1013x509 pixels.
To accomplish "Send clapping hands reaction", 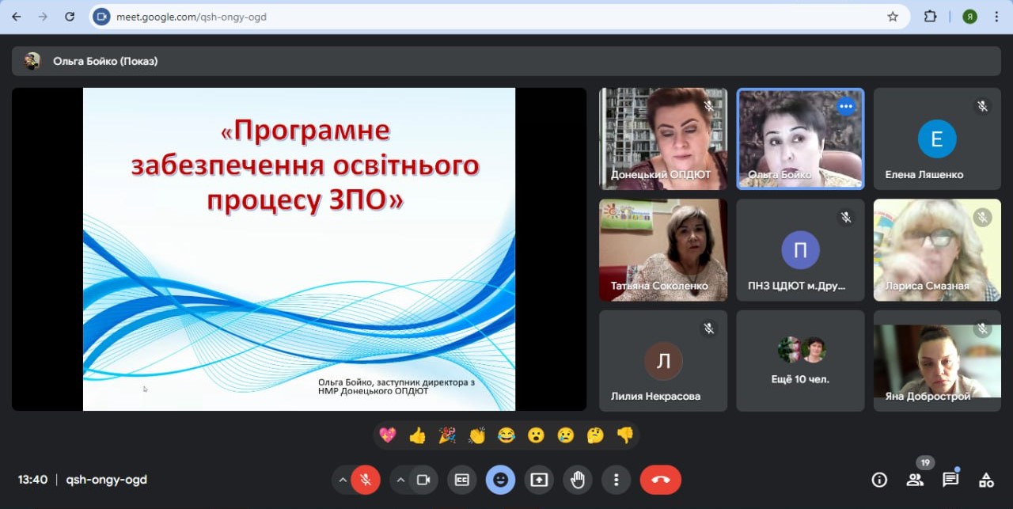I will tap(476, 435).
